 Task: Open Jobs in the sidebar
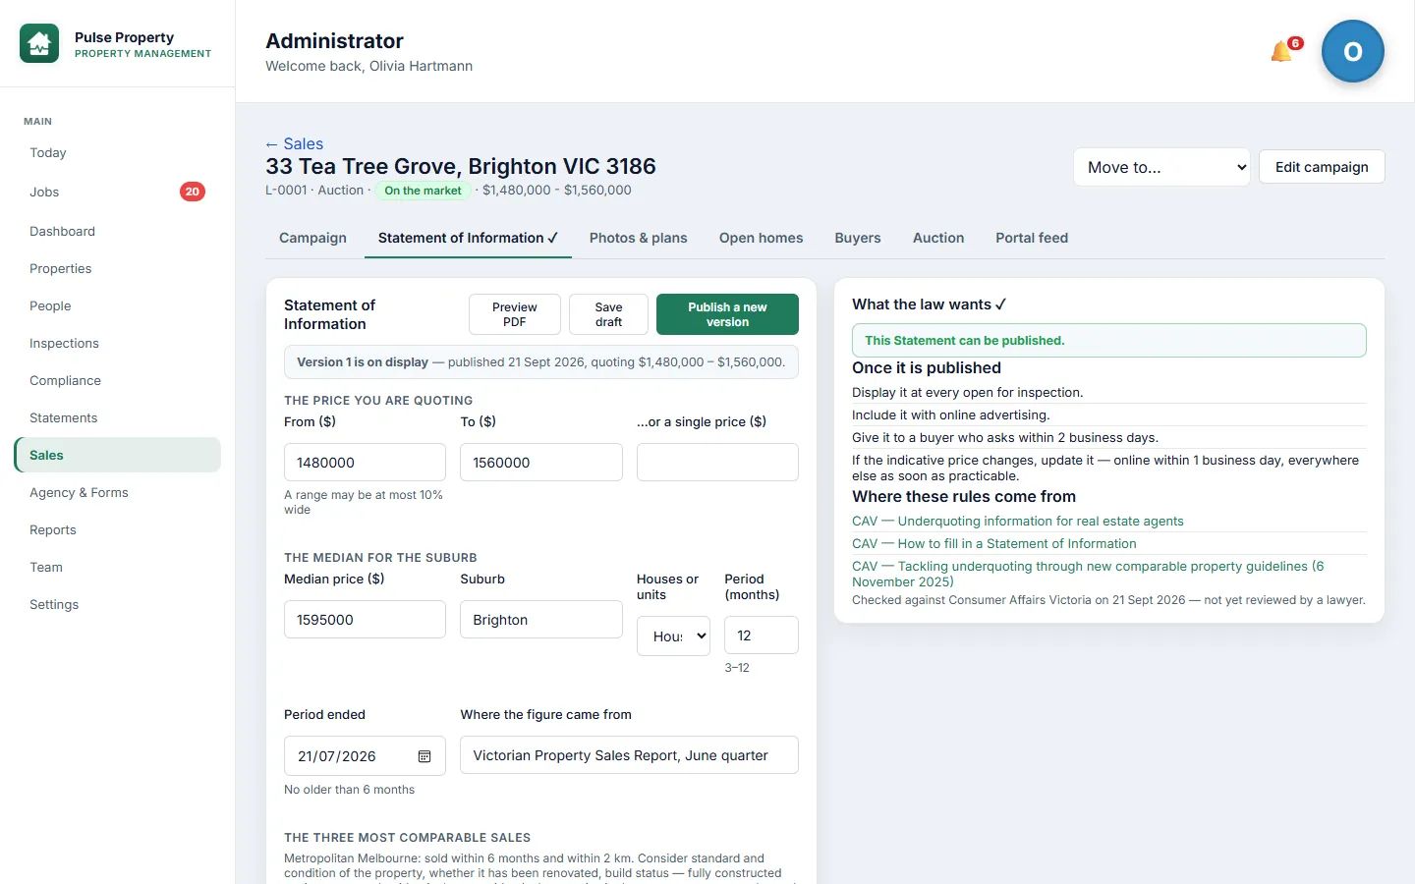click(x=118, y=192)
